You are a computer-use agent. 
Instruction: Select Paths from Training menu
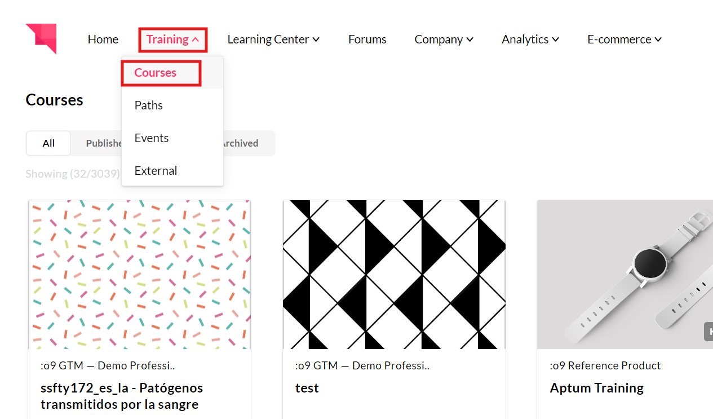tap(149, 105)
